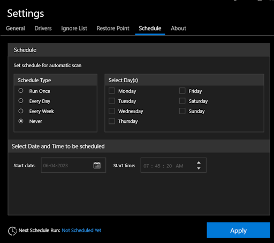Open the calendar picker for Start date

tap(97, 165)
